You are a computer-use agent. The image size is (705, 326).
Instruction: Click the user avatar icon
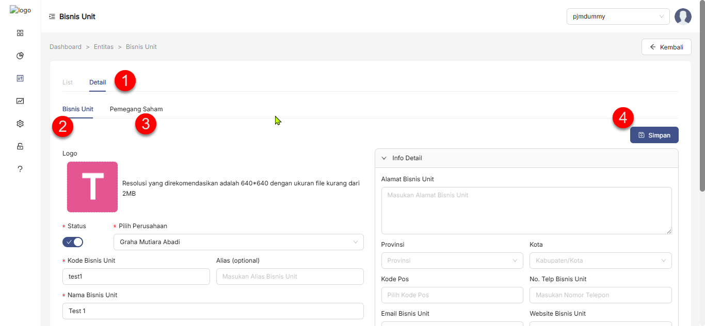coord(683,16)
